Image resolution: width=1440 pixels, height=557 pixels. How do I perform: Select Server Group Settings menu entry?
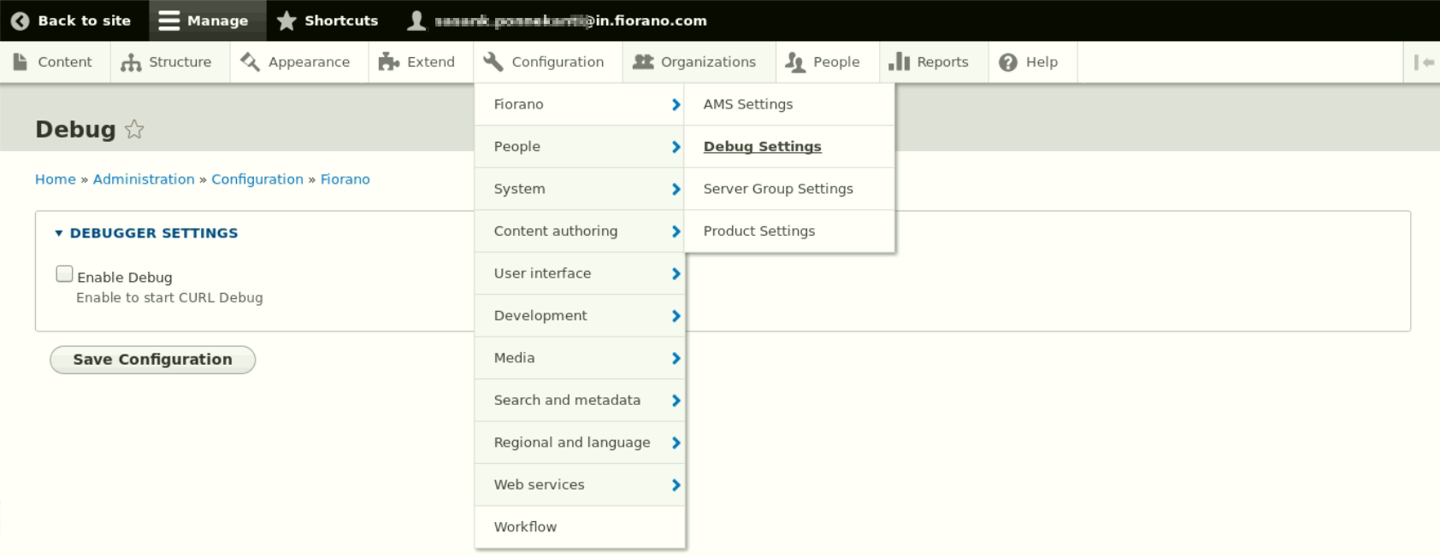point(777,189)
